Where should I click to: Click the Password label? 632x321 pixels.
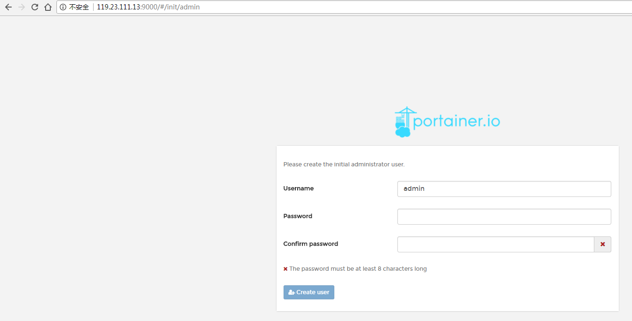(x=298, y=216)
